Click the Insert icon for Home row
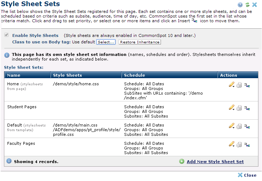The image size is (262, 181). pos(247,85)
